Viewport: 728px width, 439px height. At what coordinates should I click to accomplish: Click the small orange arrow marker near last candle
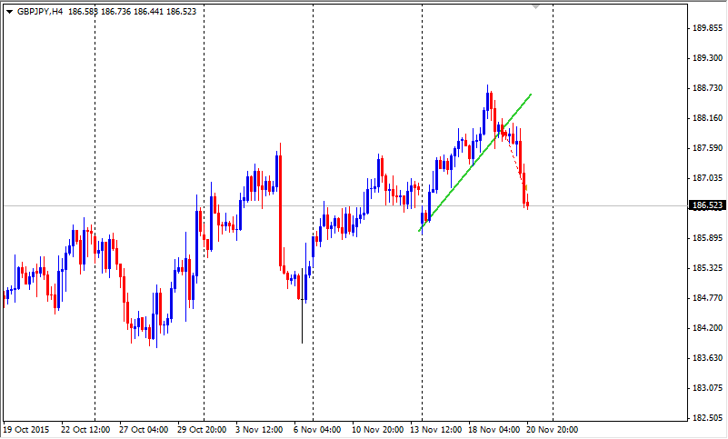pyautogui.click(x=525, y=187)
